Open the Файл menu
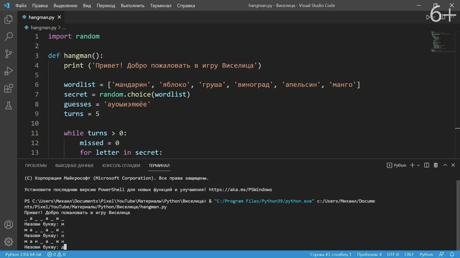Image resolution: width=460 pixels, height=258 pixels. [x=21, y=5]
